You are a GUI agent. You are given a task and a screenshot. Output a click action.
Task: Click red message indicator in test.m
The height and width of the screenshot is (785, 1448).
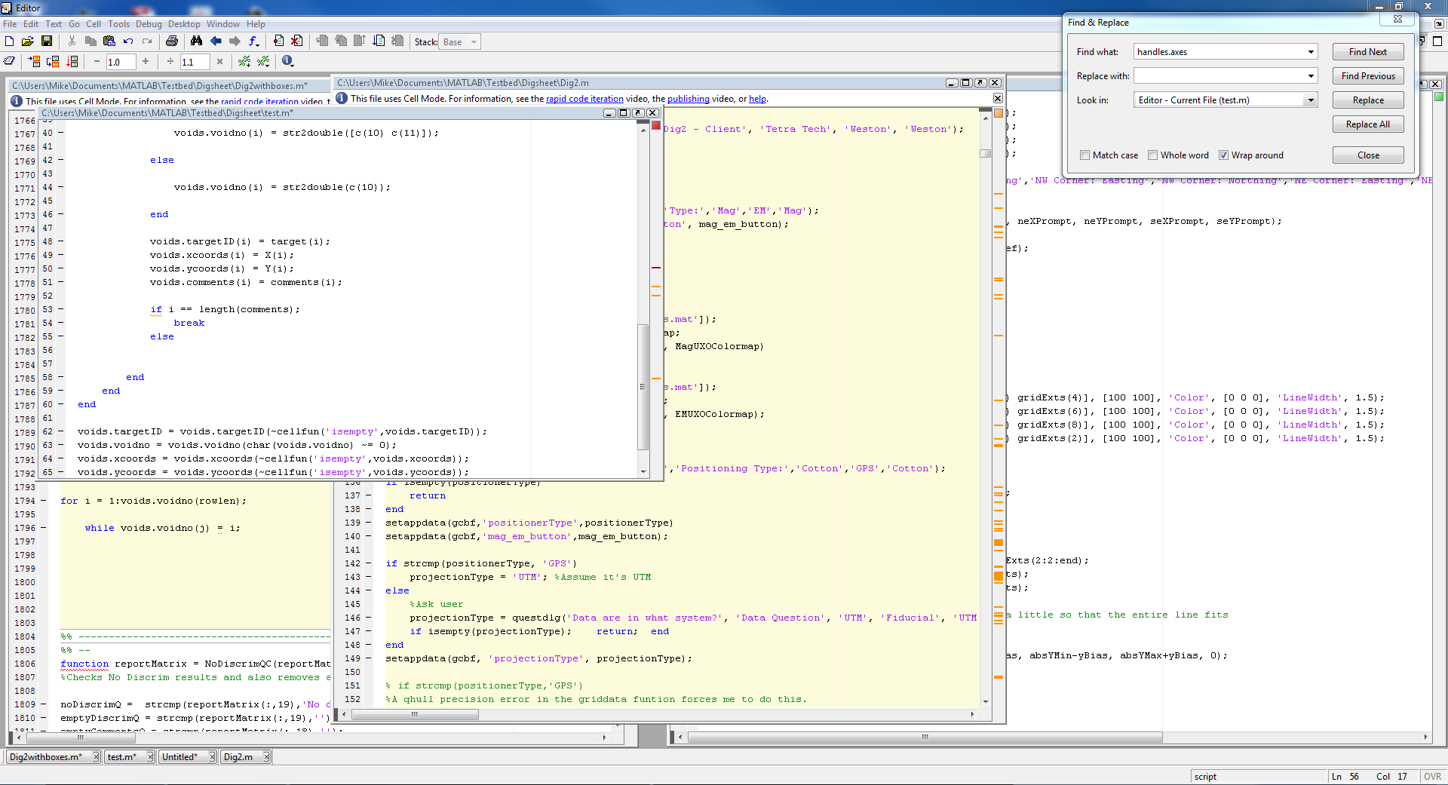pyautogui.click(x=656, y=125)
